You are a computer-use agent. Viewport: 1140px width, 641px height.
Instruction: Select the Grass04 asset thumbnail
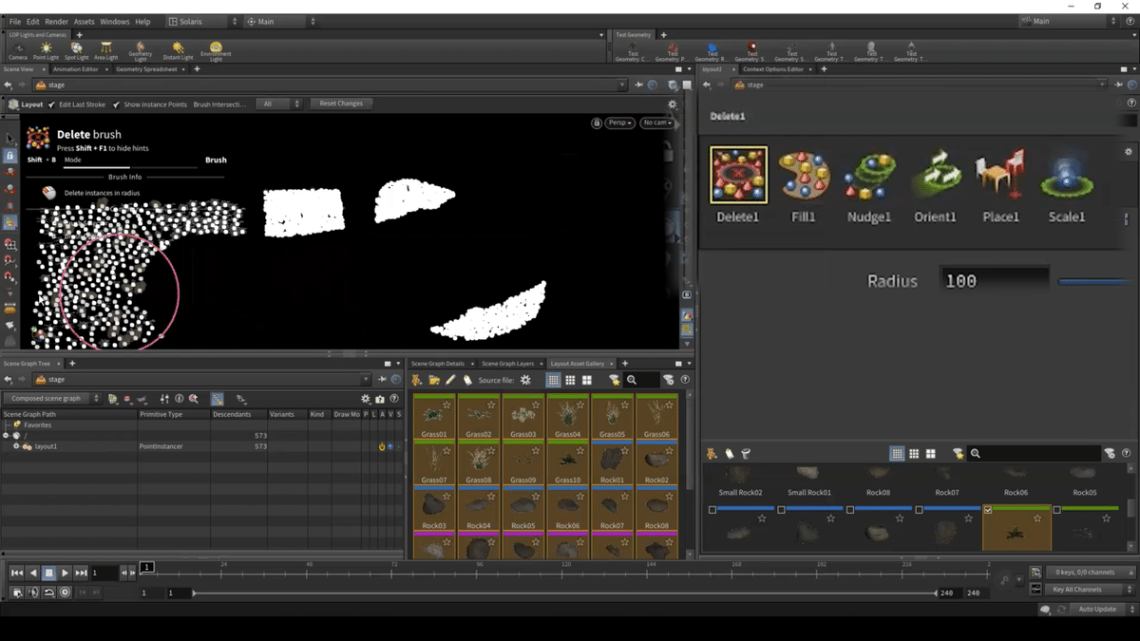568,417
